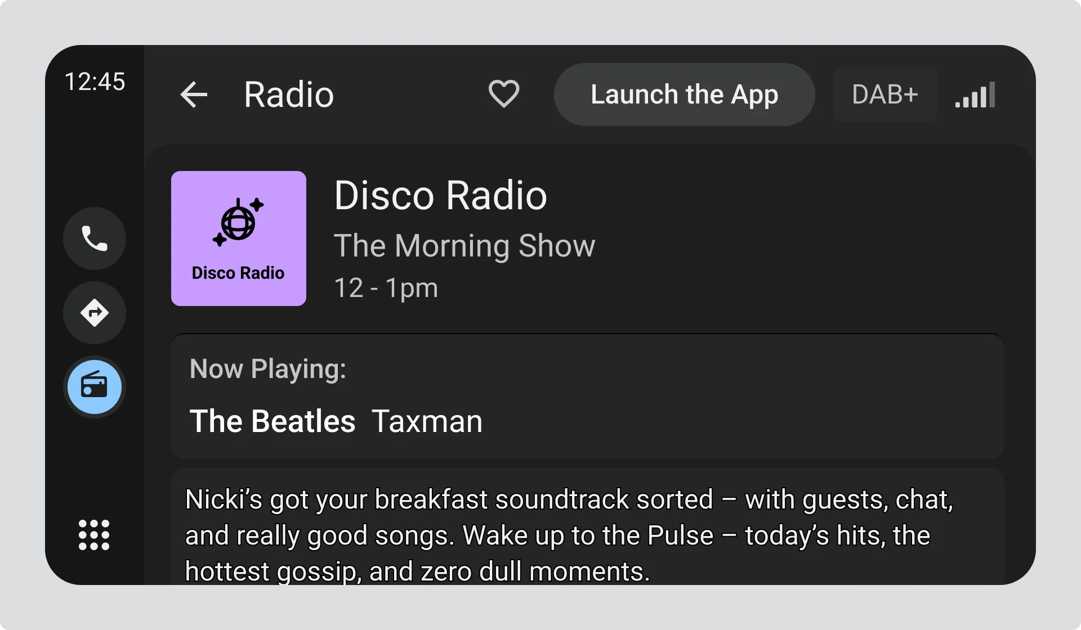Favorite the station with the heart icon
The height and width of the screenshot is (630, 1081).
tap(503, 94)
